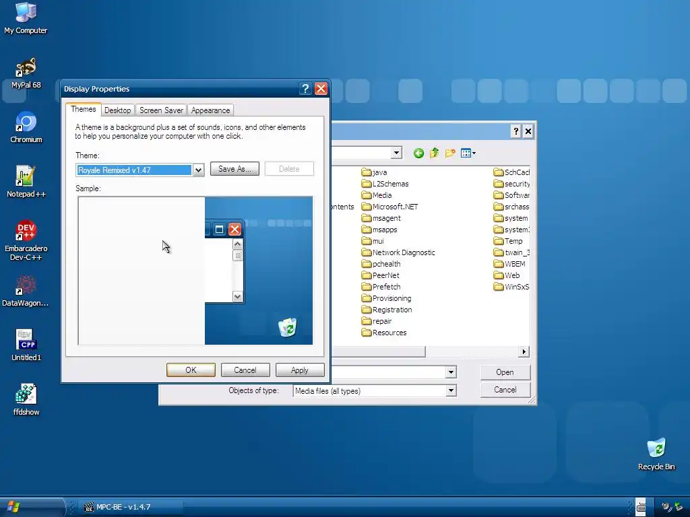Select the L2Schemas folder
The height and width of the screenshot is (517, 690).
[x=385, y=184]
